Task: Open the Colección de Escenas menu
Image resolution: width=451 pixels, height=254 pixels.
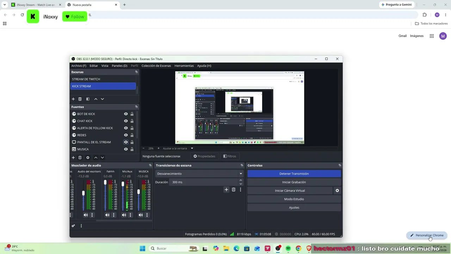Action: click(156, 66)
